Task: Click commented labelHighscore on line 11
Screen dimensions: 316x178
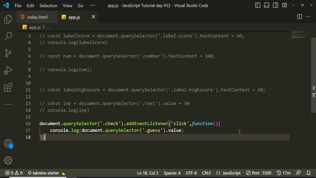Action: tap(81, 90)
